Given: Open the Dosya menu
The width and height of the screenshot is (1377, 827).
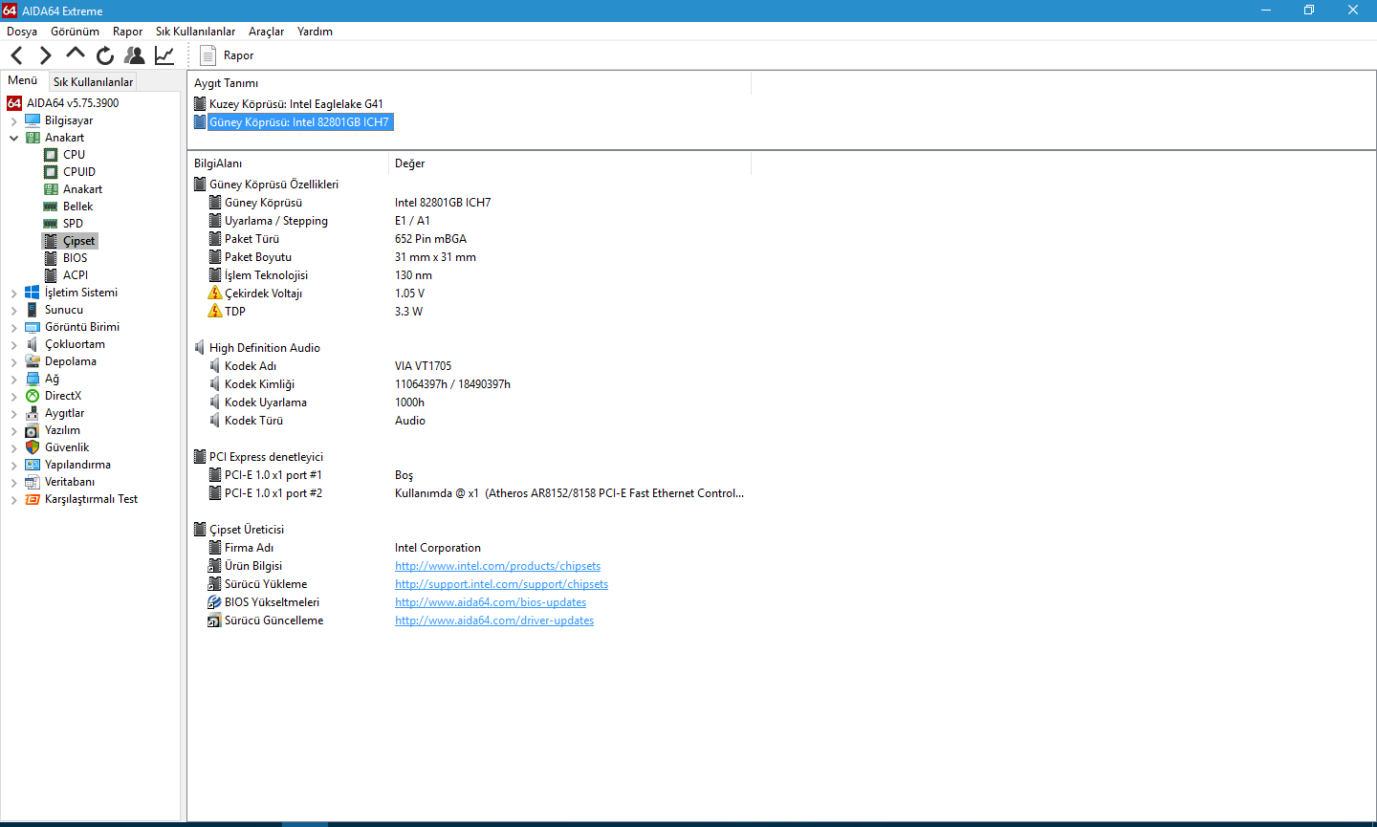Looking at the screenshot, I should (x=22, y=32).
